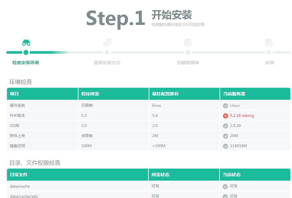Click the check icon next to 20M
The height and width of the screenshot is (198, 292).
tap(226, 136)
